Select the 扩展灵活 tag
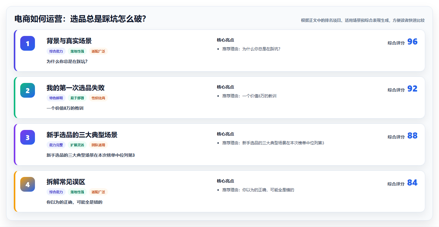 (77, 145)
